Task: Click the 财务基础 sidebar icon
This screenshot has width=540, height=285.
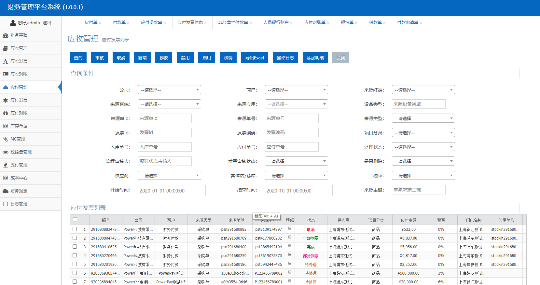Action: click(5, 35)
